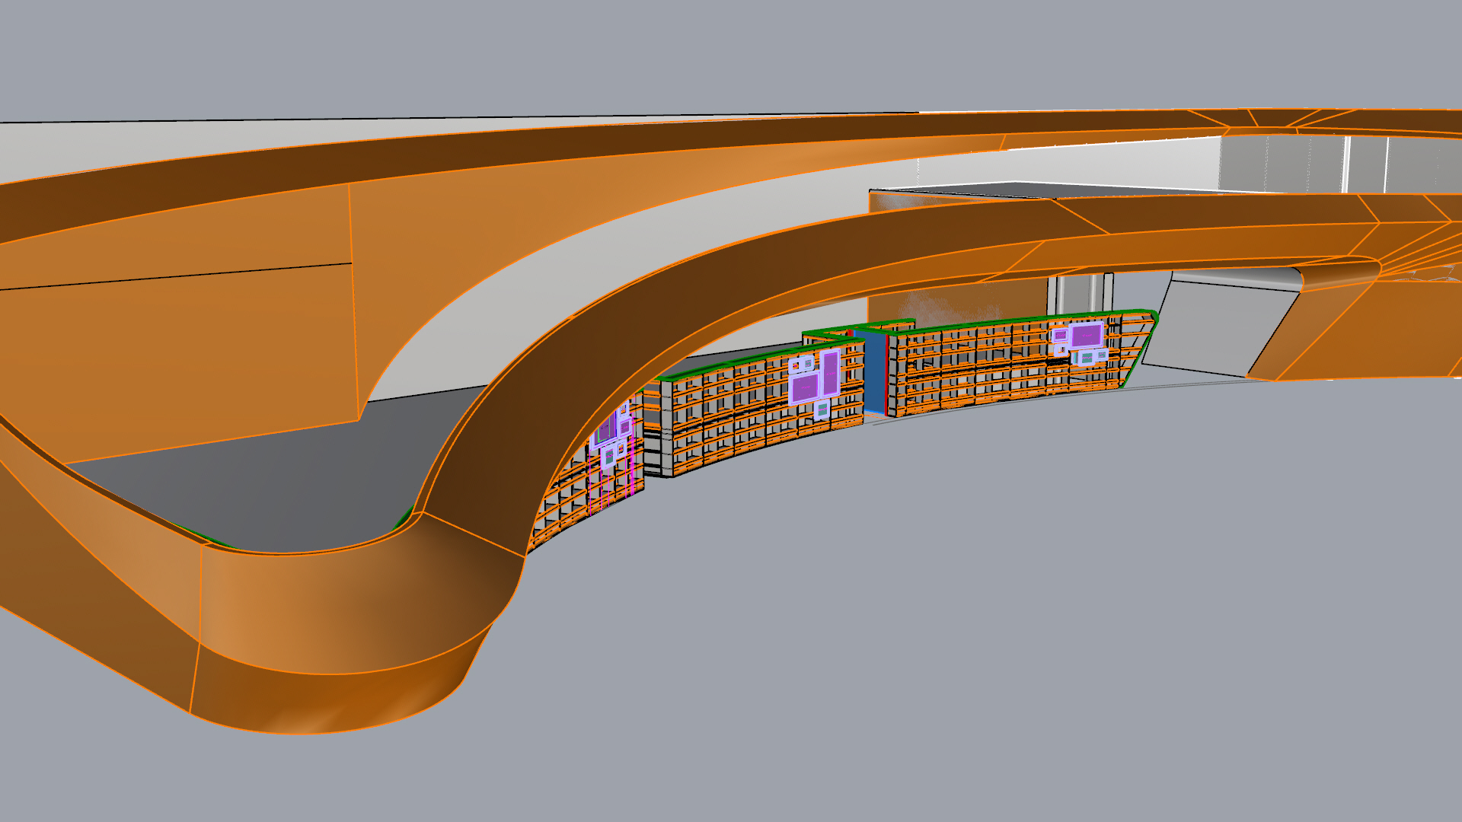Image resolution: width=1462 pixels, height=822 pixels.
Task: Click the teal frame on right shelf wall
Action: click(x=1087, y=357)
